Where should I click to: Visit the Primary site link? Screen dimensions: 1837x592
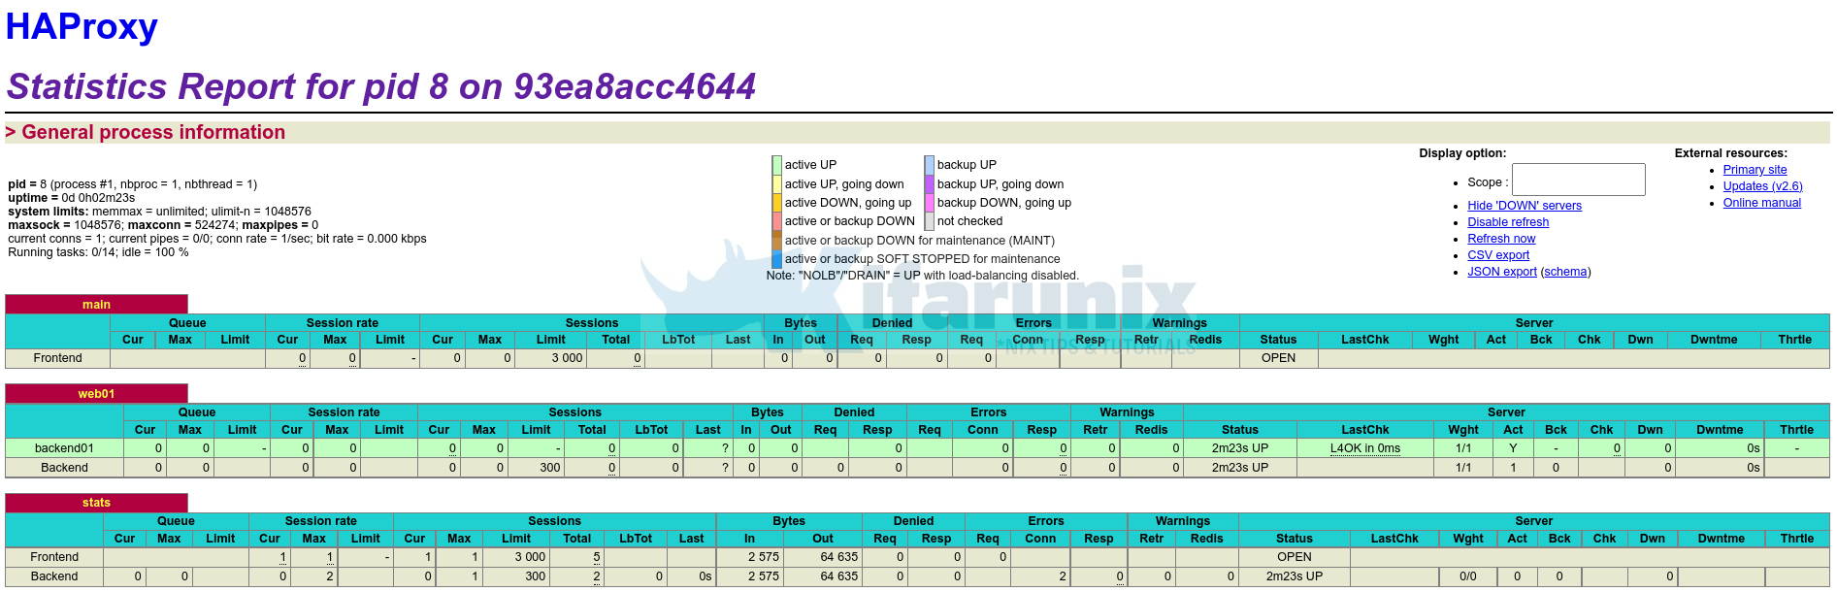point(1755,170)
